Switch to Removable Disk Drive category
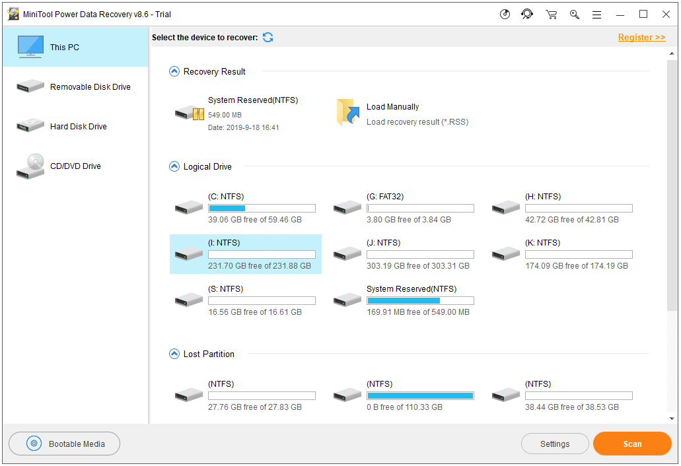 75,86
